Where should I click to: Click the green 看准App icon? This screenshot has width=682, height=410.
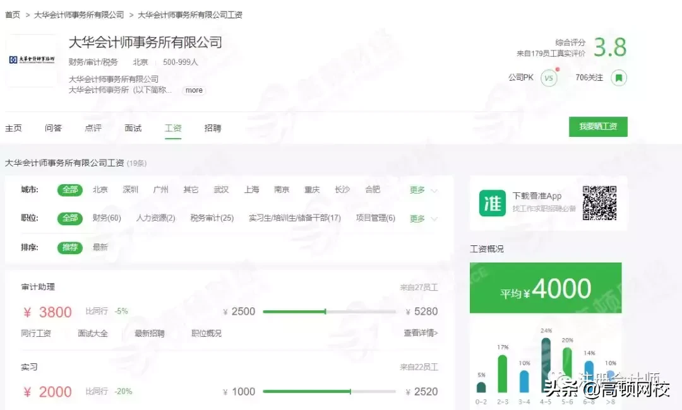coord(491,204)
